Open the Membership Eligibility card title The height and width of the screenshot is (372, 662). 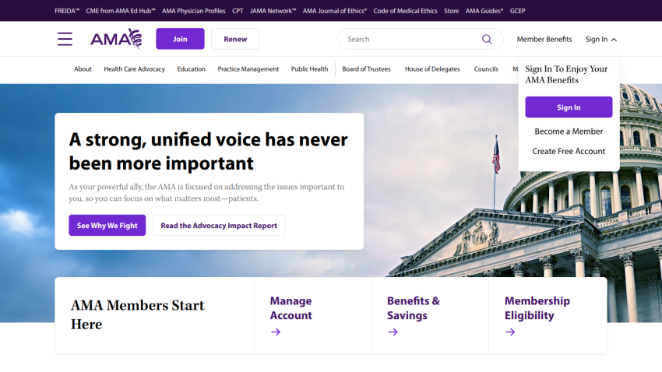click(x=537, y=308)
